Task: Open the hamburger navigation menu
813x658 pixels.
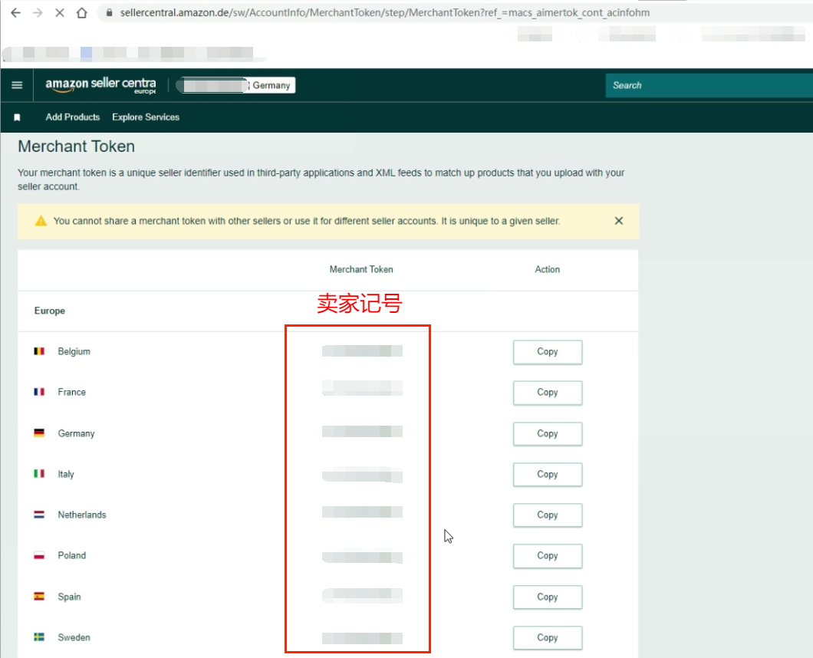Action: coord(17,85)
